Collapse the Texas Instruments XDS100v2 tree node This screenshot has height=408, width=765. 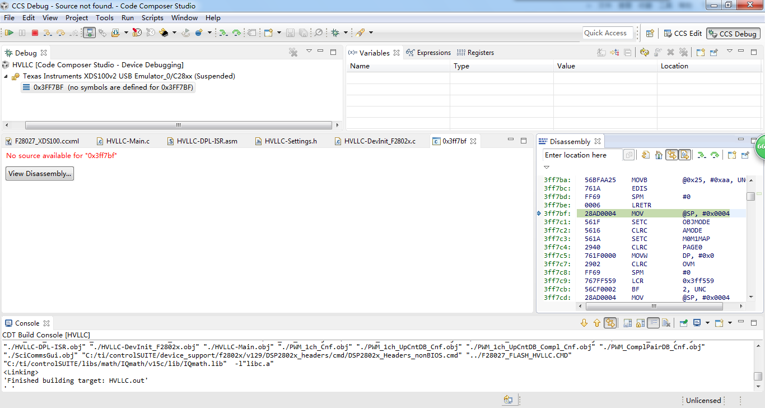[x=6, y=76]
